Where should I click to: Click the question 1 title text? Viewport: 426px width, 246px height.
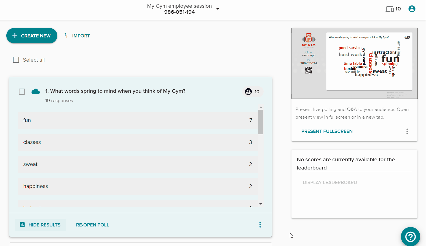pos(115,91)
